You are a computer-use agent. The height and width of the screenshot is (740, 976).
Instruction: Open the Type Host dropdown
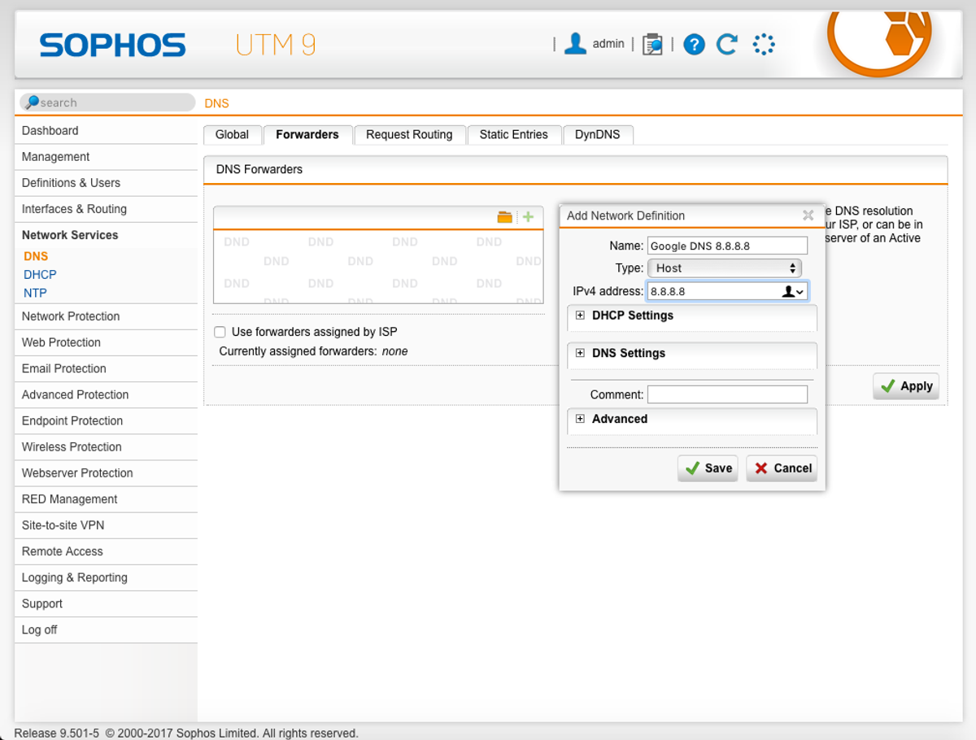[x=725, y=268]
